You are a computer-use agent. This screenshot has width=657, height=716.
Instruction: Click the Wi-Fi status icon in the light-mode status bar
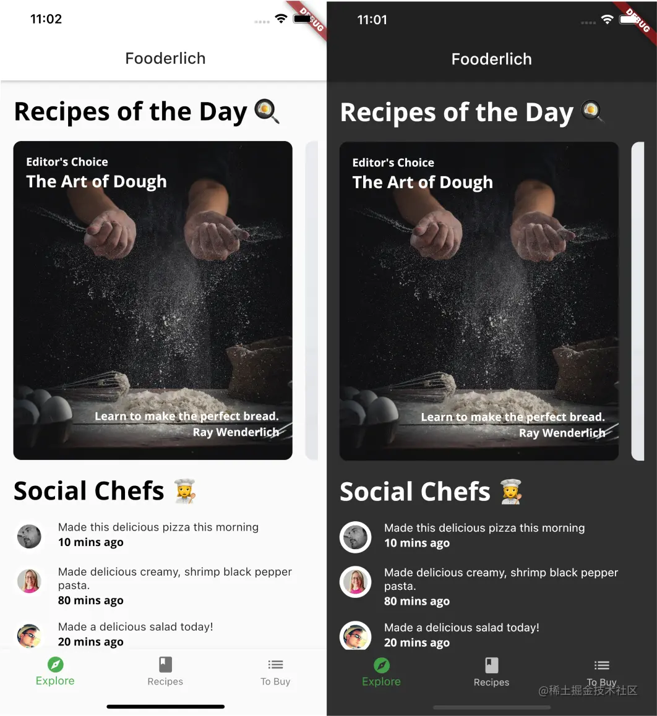pos(281,19)
